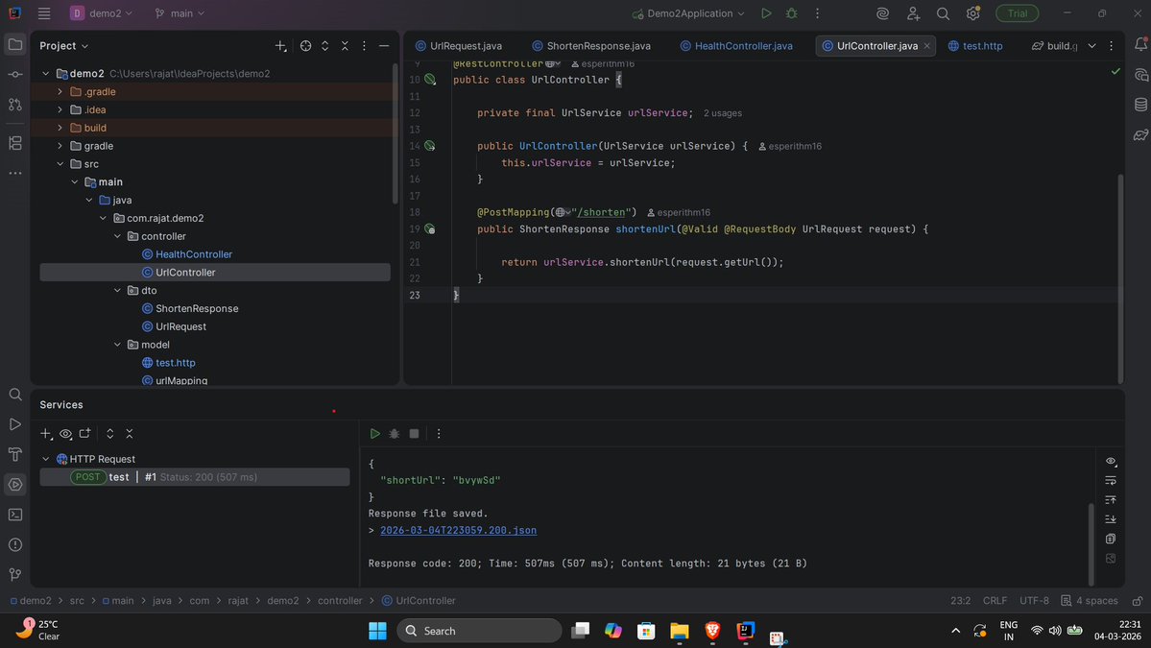The height and width of the screenshot is (648, 1151).
Task: Open the Terminal tool window icon
Action: coord(14,515)
